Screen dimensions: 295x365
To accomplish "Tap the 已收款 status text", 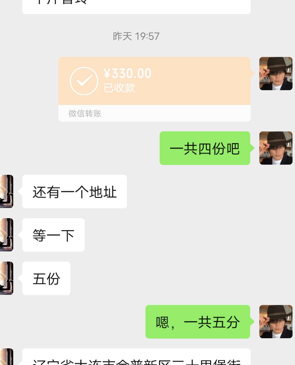I will pyautogui.click(x=119, y=88).
